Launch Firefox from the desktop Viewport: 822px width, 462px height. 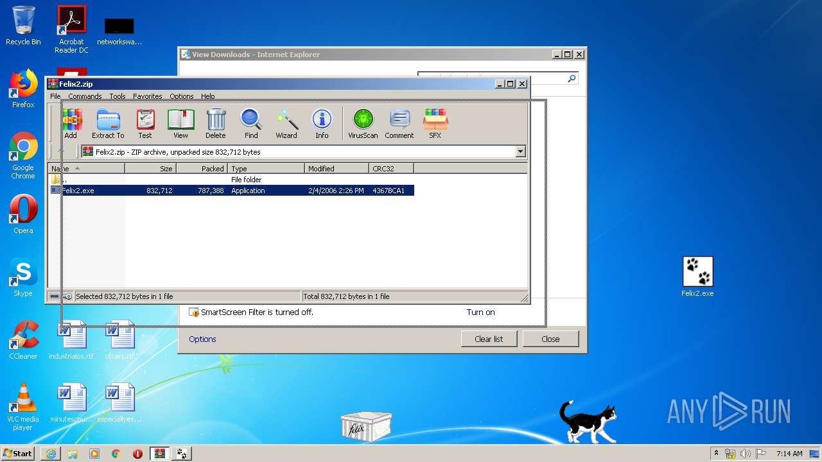pos(23,89)
